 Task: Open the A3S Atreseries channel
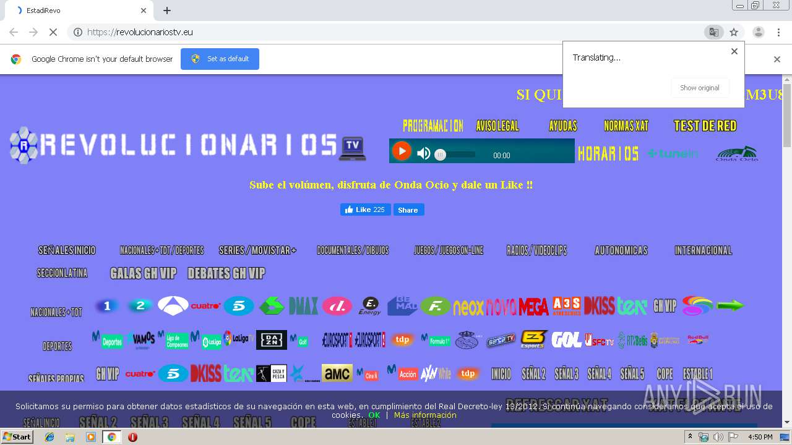coord(567,306)
